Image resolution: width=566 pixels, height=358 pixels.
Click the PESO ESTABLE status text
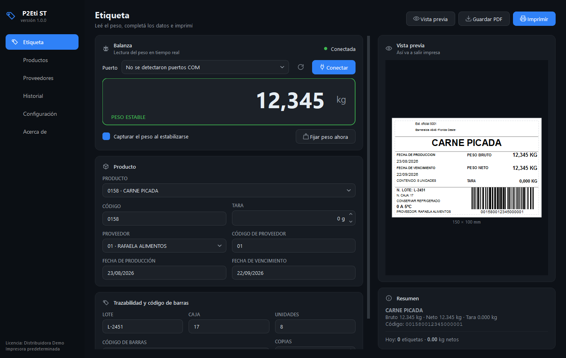tap(128, 117)
